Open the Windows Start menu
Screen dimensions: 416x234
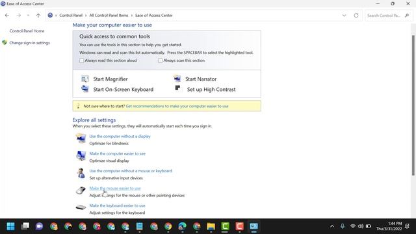[x=10, y=226]
